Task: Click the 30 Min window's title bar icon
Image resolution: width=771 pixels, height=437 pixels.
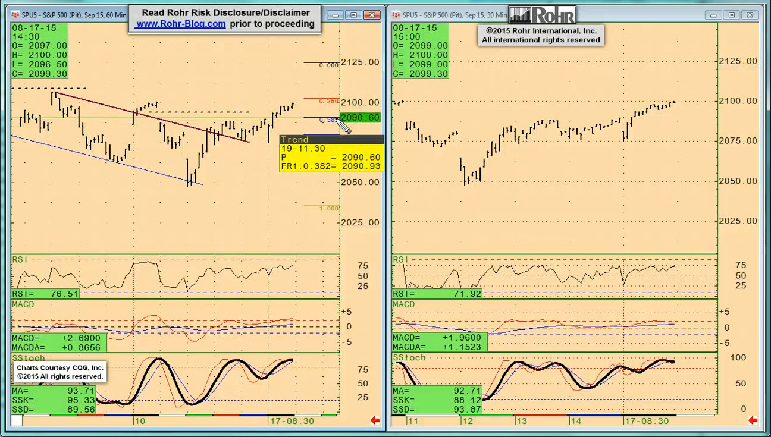Action: (x=396, y=15)
